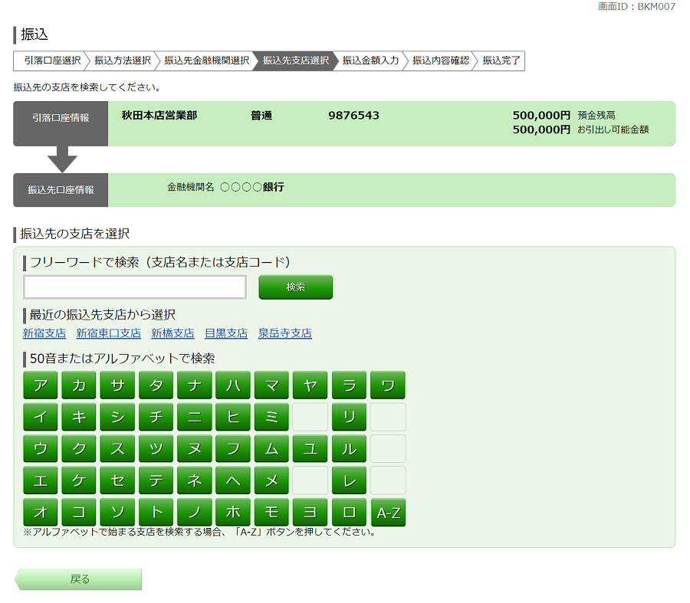The image size is (690, 603).
Task: Select the テ kana button
Action: click(156, 480)
